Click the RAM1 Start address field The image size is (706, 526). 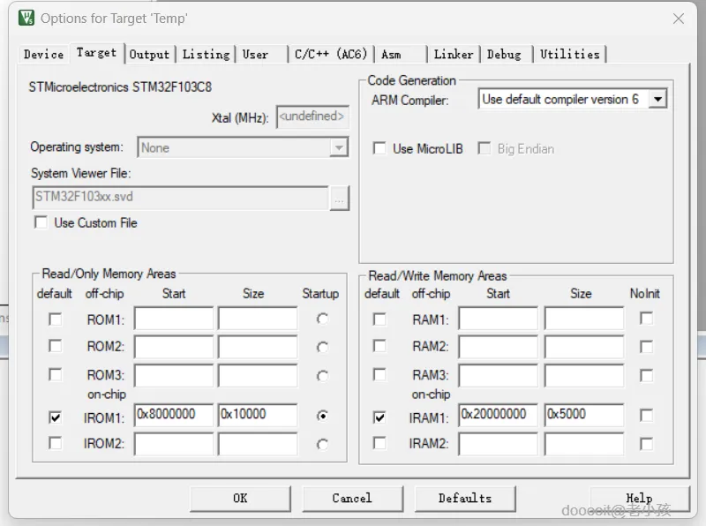[x=499, y=319]
